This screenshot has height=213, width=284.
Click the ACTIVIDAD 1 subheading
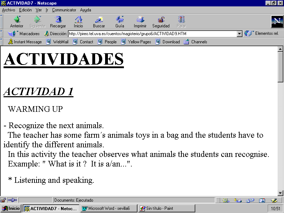click(38, 92)
